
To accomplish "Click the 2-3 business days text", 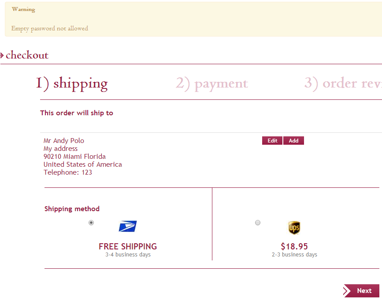I will (294, 255).
